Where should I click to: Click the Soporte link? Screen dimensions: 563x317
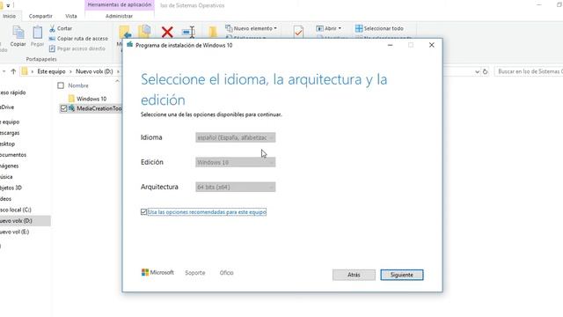coord(195,273)
